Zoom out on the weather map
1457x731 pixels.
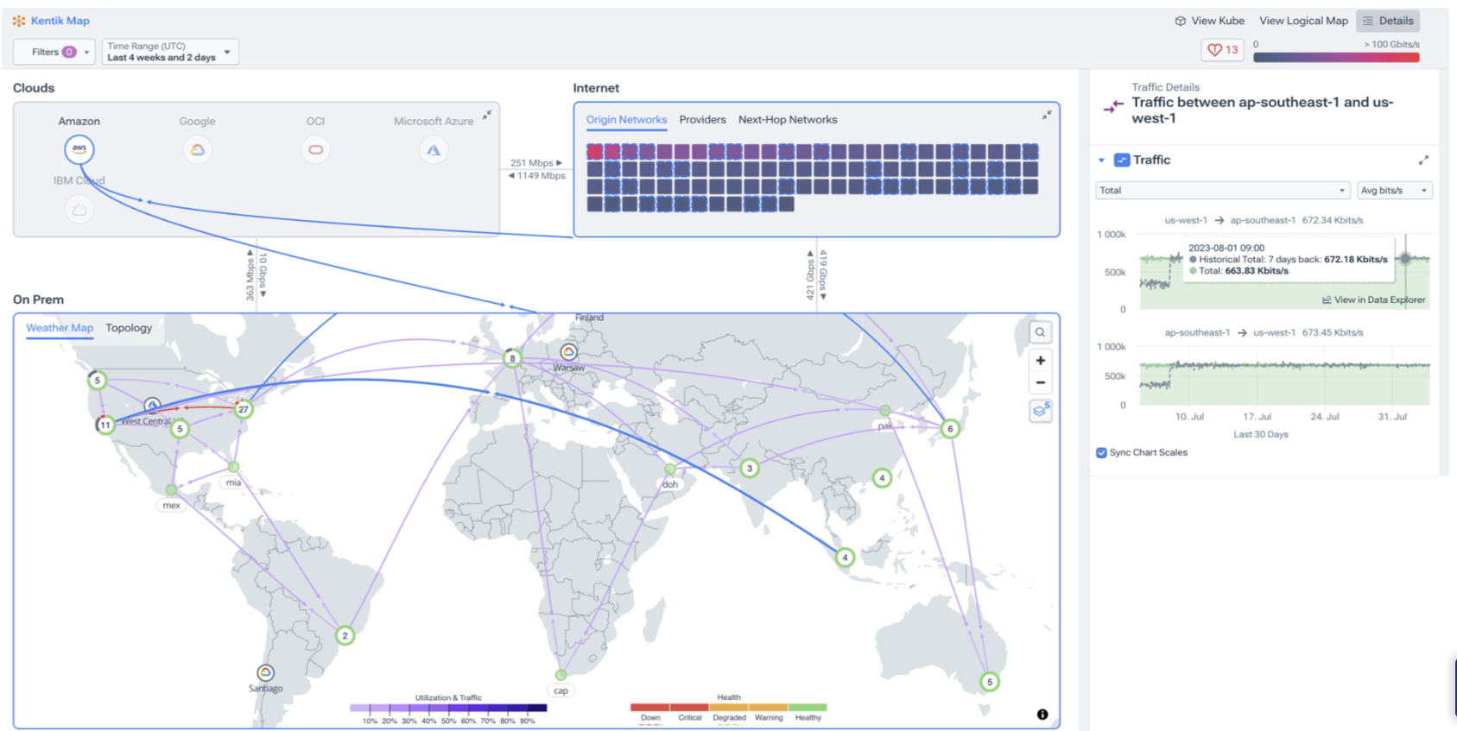(x=1040, y=382)
